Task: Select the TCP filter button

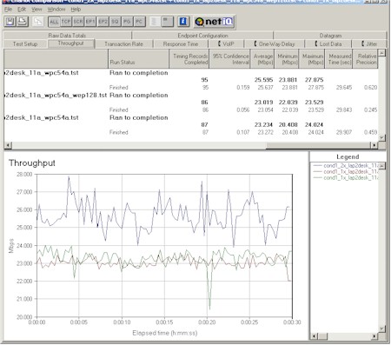Action: pyautogui.click(x=66, y=22)
